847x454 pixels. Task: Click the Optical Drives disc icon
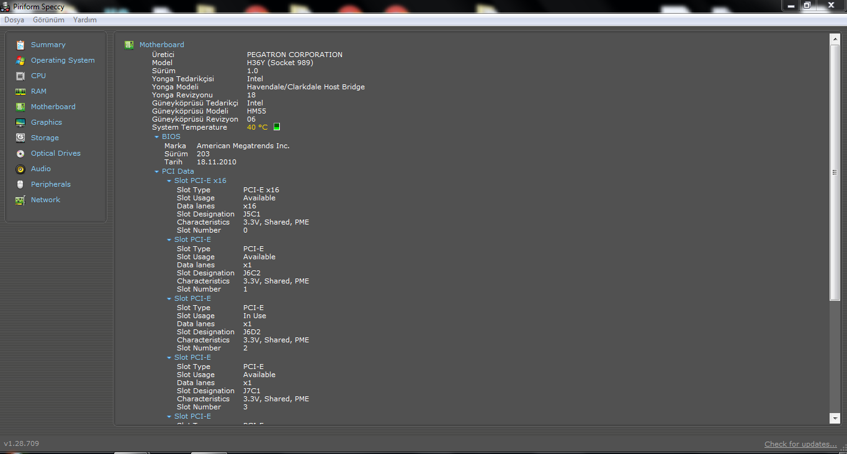pyautogui.click(x=20, y=153)
